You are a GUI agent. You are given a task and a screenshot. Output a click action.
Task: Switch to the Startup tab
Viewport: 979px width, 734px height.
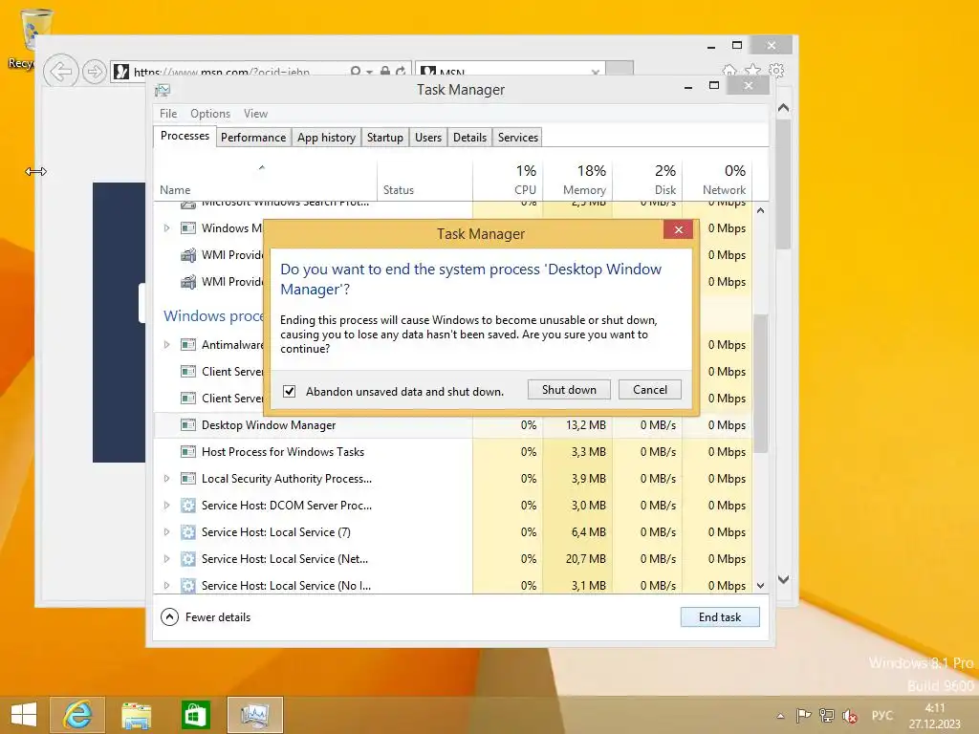tap(384, 138)
